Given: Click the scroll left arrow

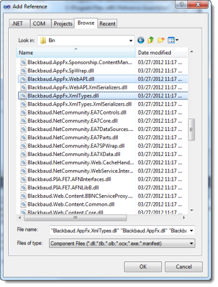Looking at the screenshot, I should [19, 218].
